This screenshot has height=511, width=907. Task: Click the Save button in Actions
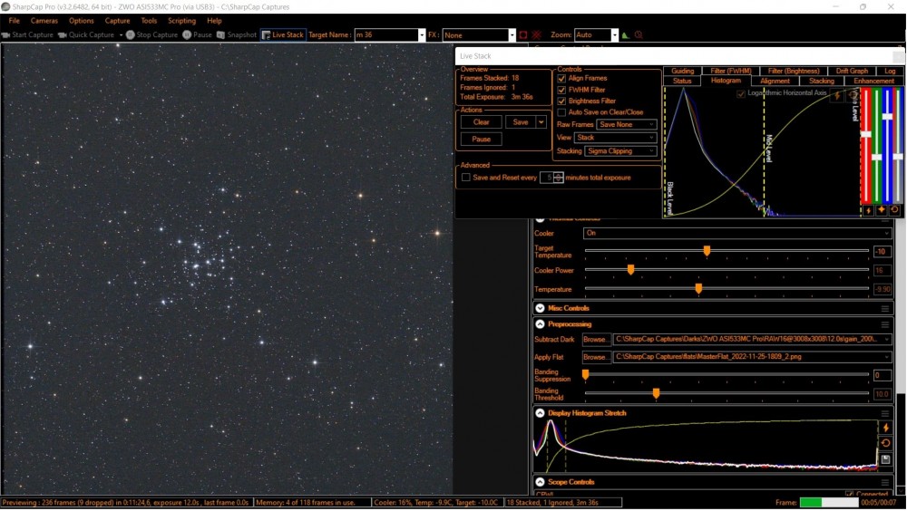[521, 122]
